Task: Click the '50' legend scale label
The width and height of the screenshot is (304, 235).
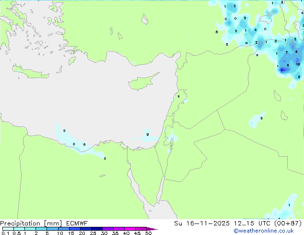Action: (x=148, y=233)
